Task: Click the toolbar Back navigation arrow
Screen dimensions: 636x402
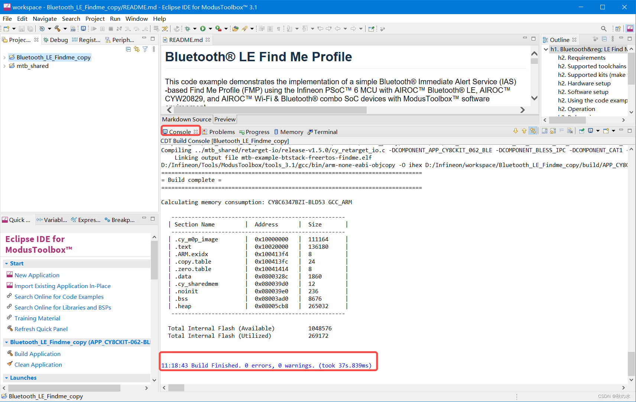Action: click(337, 29)
